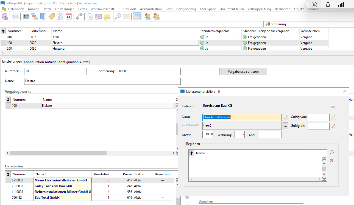Jump to bottom with Regionen double-down arrow
This screenshot has width=354, height=205.
pyautogui.click(x=324, y=179)
